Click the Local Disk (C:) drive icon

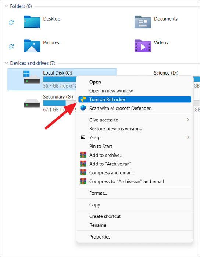(32, 77)
